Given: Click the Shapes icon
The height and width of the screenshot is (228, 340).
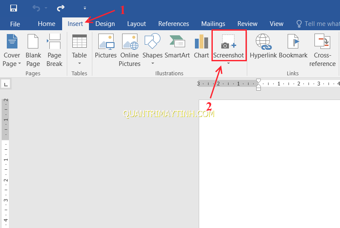Looking at the screenshot, I should pos(152,41).
